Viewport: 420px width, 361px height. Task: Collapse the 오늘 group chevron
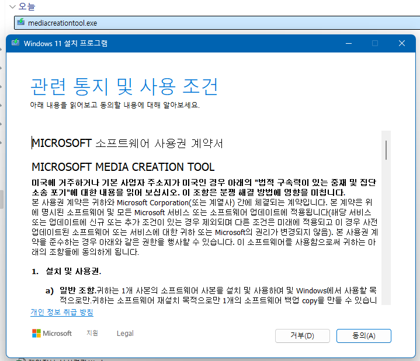(12, 6)
